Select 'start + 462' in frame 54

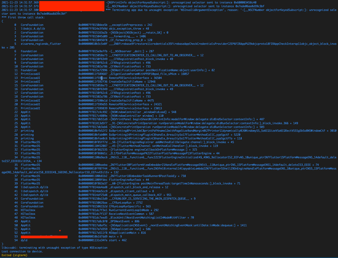[118, 240]
